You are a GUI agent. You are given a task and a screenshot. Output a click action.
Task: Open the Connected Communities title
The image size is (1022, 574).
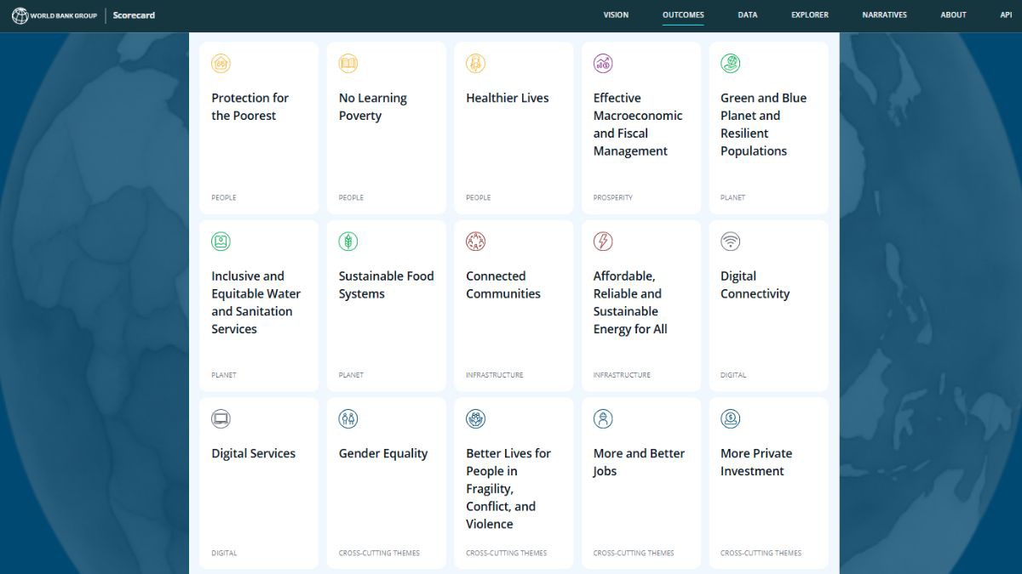503,285
